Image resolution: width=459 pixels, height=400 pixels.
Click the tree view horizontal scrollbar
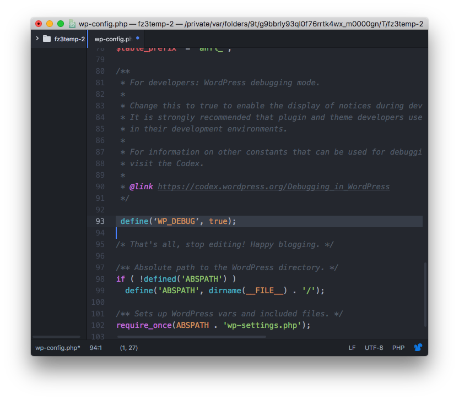(x=56, y=336)
